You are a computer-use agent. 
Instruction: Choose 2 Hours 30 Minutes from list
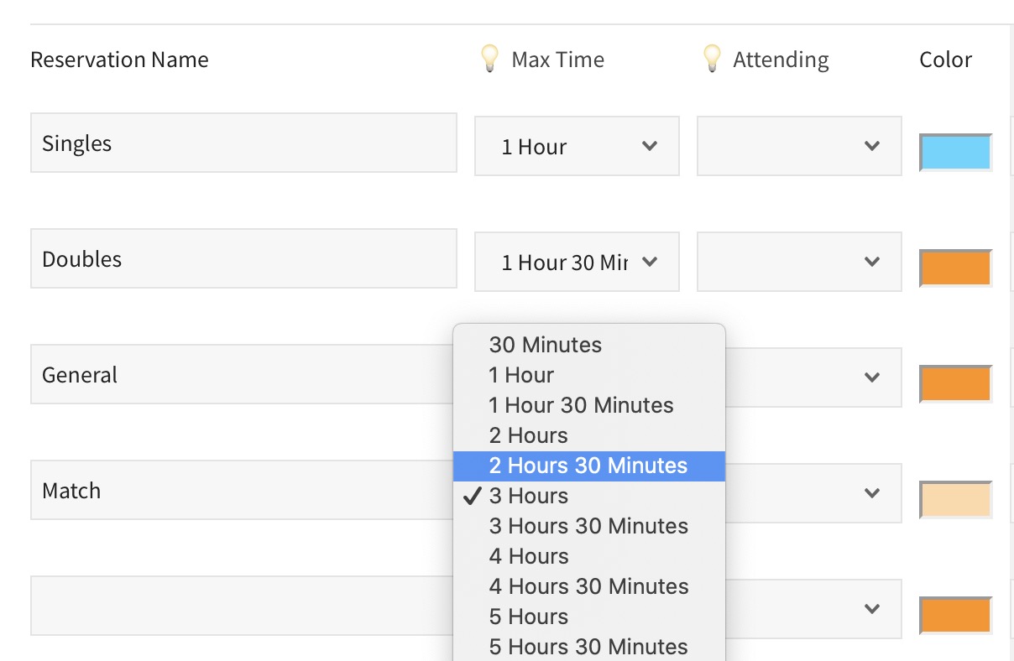[588, 466]
